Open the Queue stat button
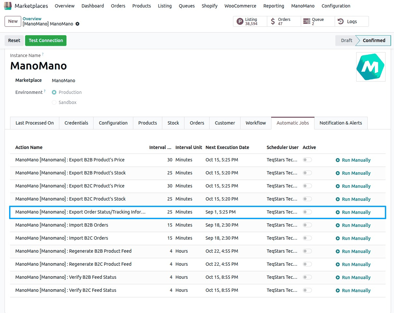Image resolution: width=394 pixels, height=313 pixels. tap(318, 22)
